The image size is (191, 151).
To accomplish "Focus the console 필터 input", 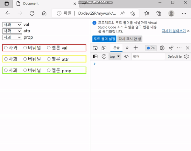I will pyautogui.click(x=148, y=57).
